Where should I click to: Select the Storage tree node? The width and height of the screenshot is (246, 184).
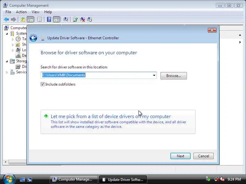(18, 61)
